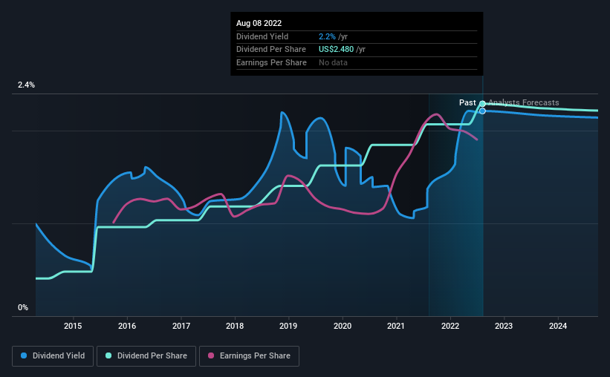Screen dimensions: 610x377
Task: Click the 2.2% dividend yield tooltip value
Action: click(x=327, y=36)
